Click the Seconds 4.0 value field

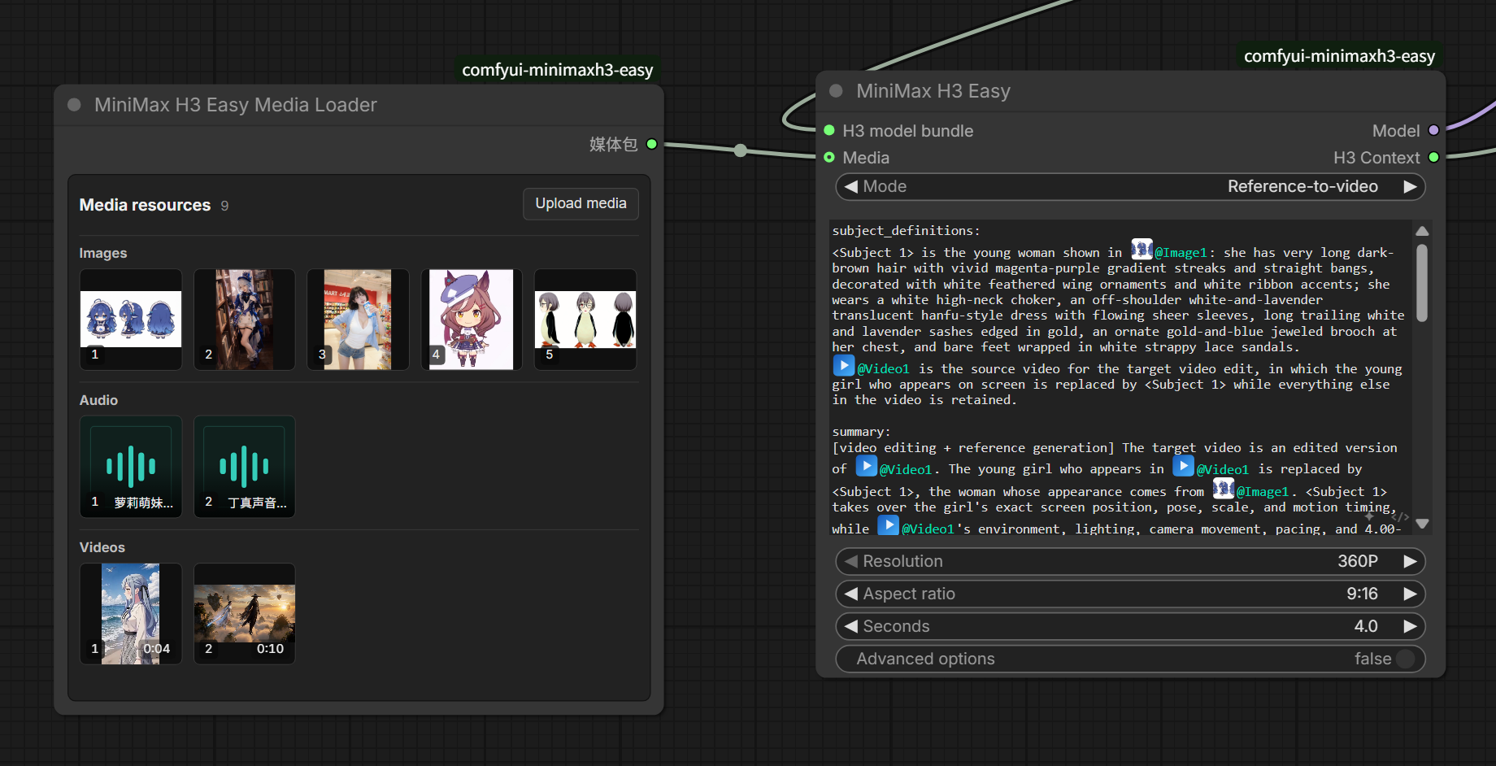pyautogui.click(x=1130, y=626)
